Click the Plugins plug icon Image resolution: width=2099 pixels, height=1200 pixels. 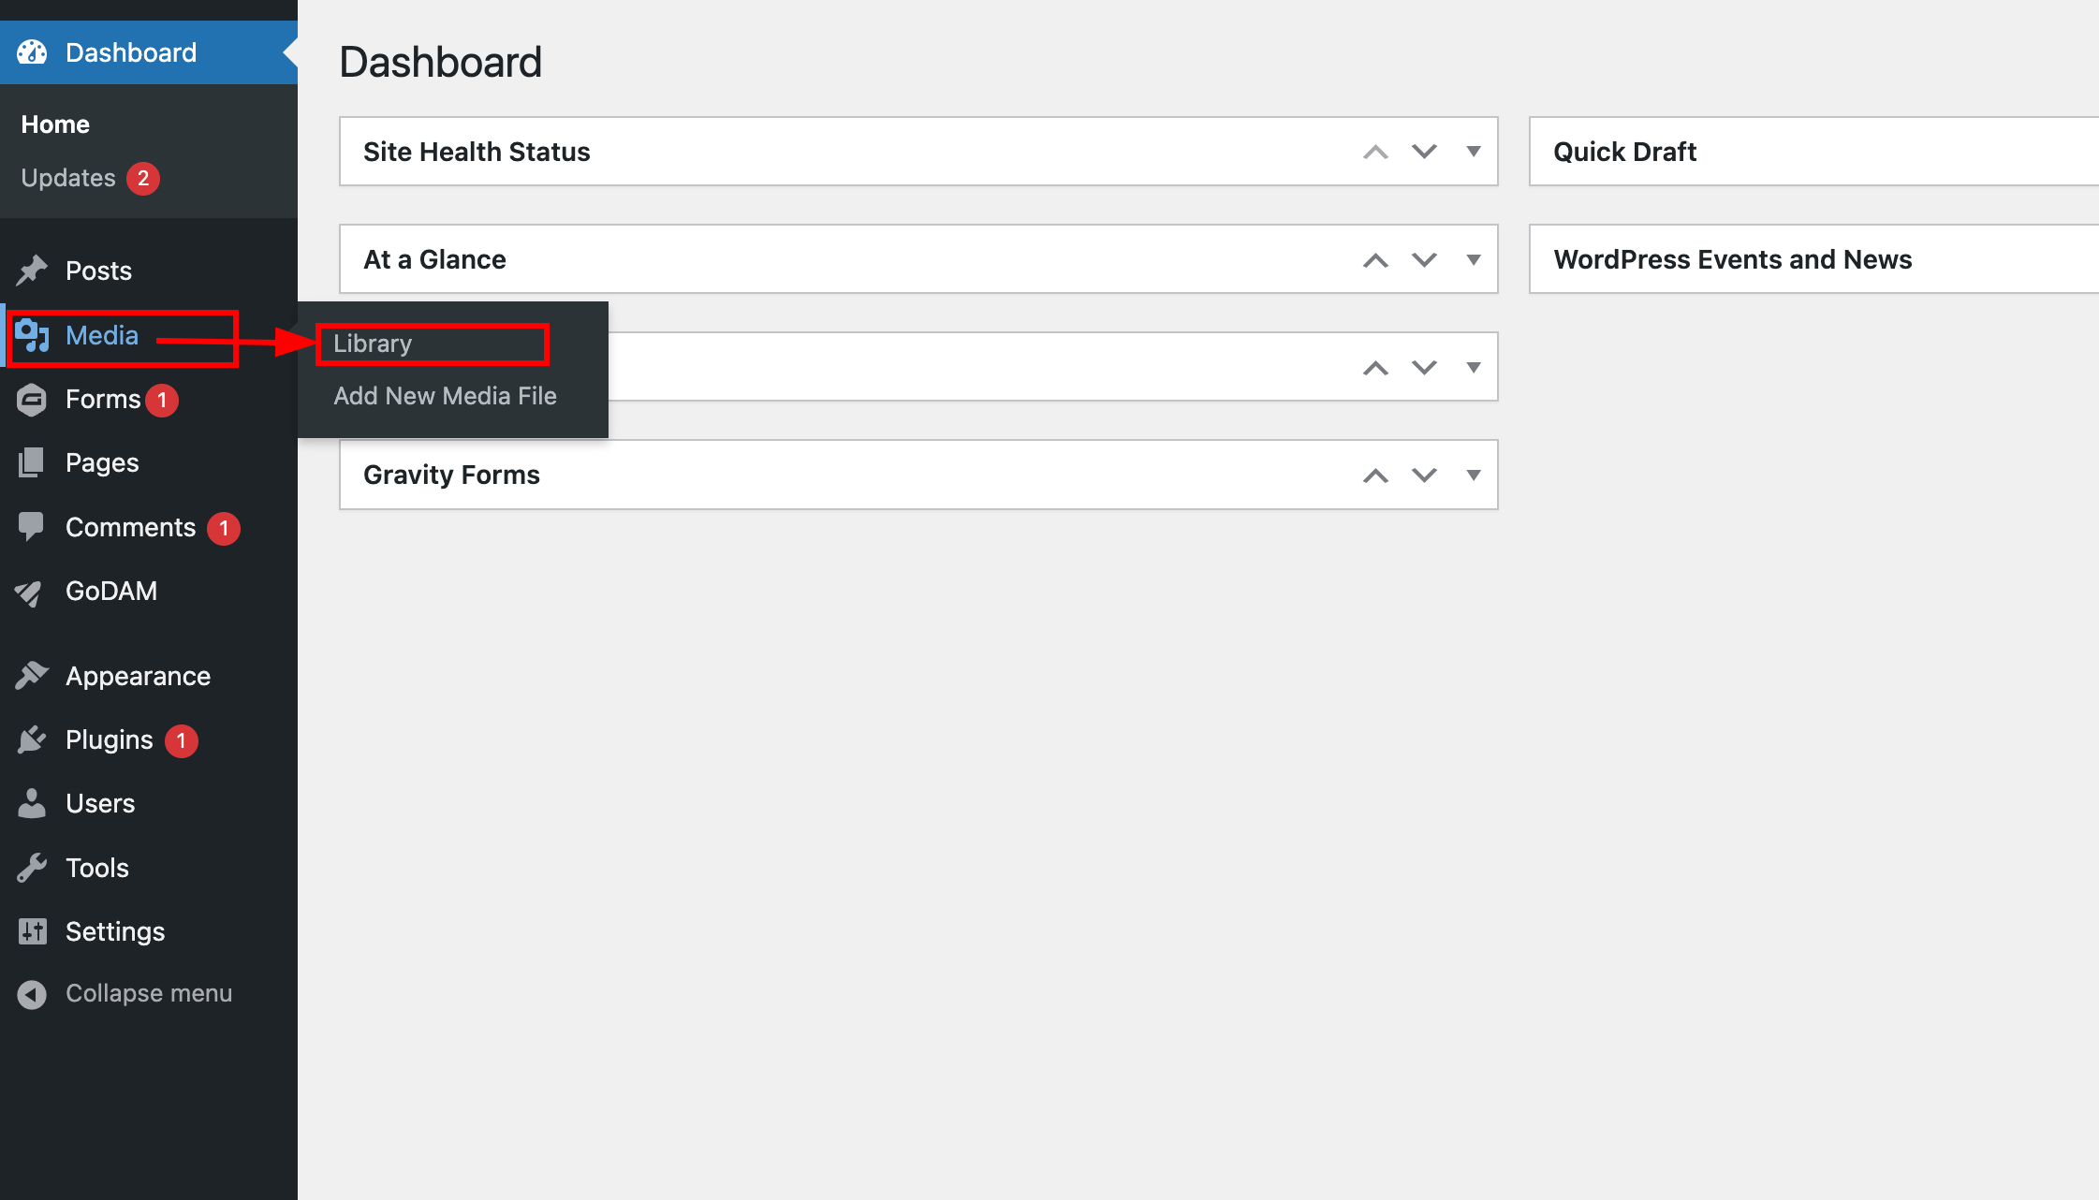(x=32, y=739)
